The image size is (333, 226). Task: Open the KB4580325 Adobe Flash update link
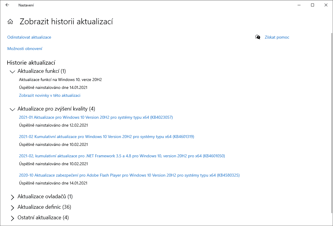129,175
